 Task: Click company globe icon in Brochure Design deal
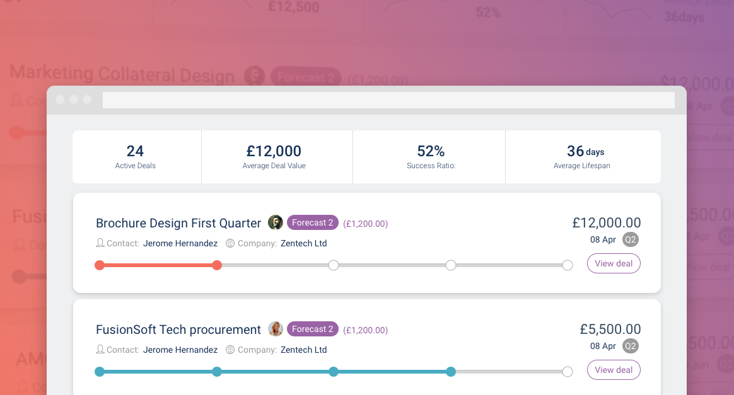230,243
